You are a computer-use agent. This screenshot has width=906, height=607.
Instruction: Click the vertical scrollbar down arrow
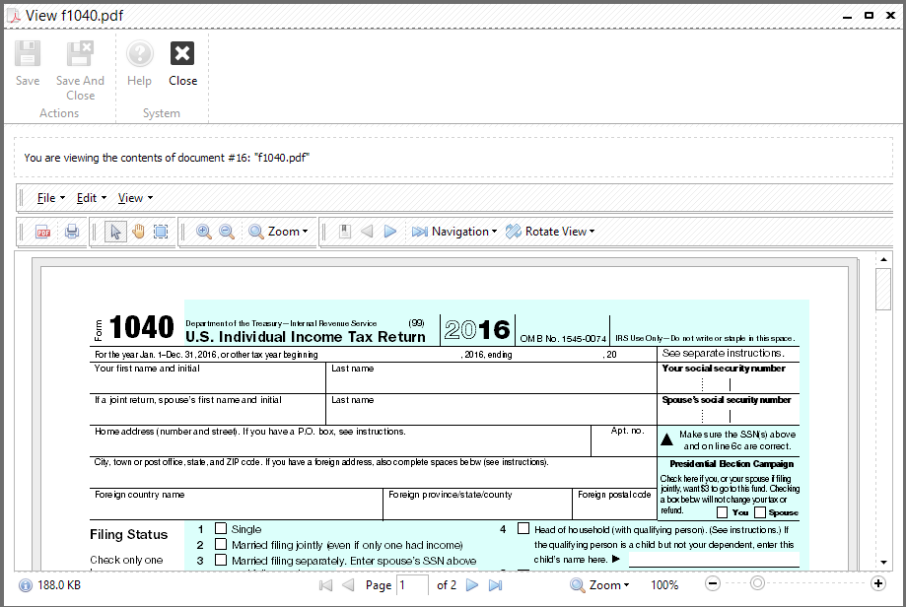coord(883,562)
